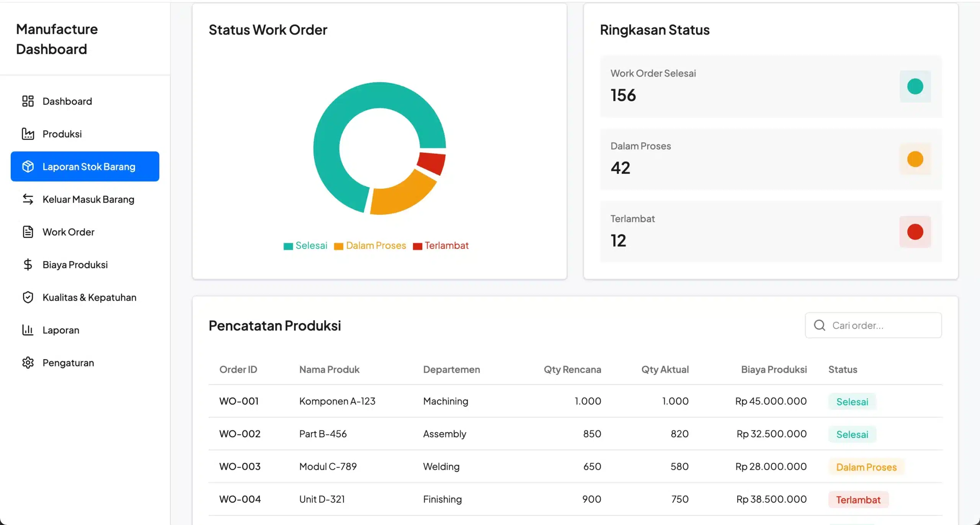Toggle the Dalam Proses legend entry
Viewport: 980px width, 525px height.
tap(370, 245)
